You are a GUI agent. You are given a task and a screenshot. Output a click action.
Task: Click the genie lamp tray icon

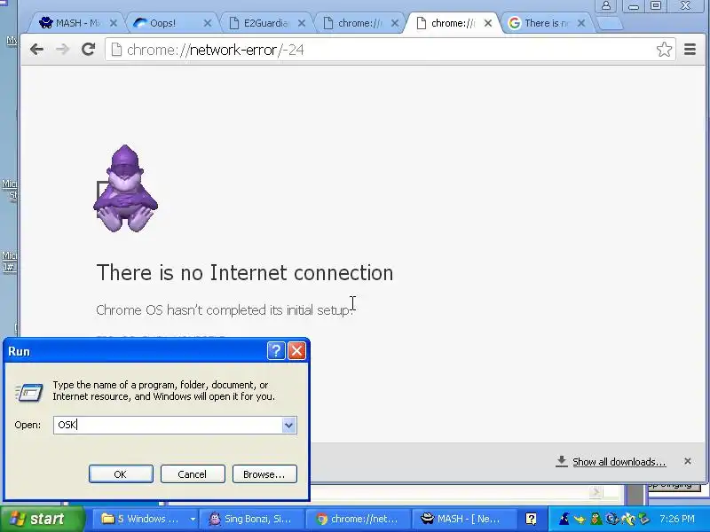580,519
